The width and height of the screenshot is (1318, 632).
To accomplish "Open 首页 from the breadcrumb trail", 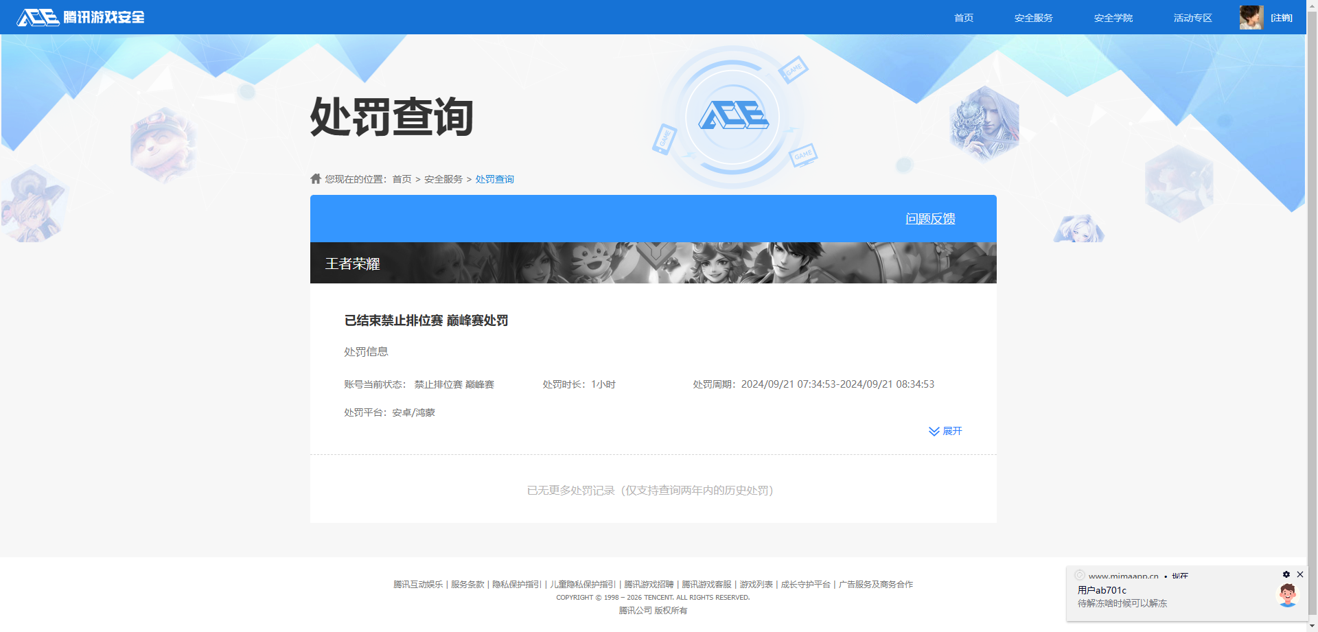I will 402,178.
